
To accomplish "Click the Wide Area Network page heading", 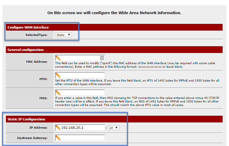I will tap(114, 13).
